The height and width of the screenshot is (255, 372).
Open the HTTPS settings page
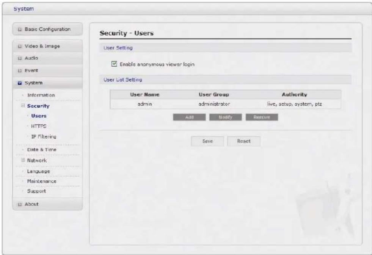(x=39, y=126)
